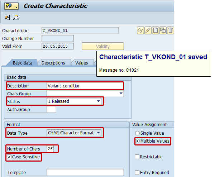Click the Delete trash can icon
The height and width of the screenshot is (177, 215).
click(171, 30)
